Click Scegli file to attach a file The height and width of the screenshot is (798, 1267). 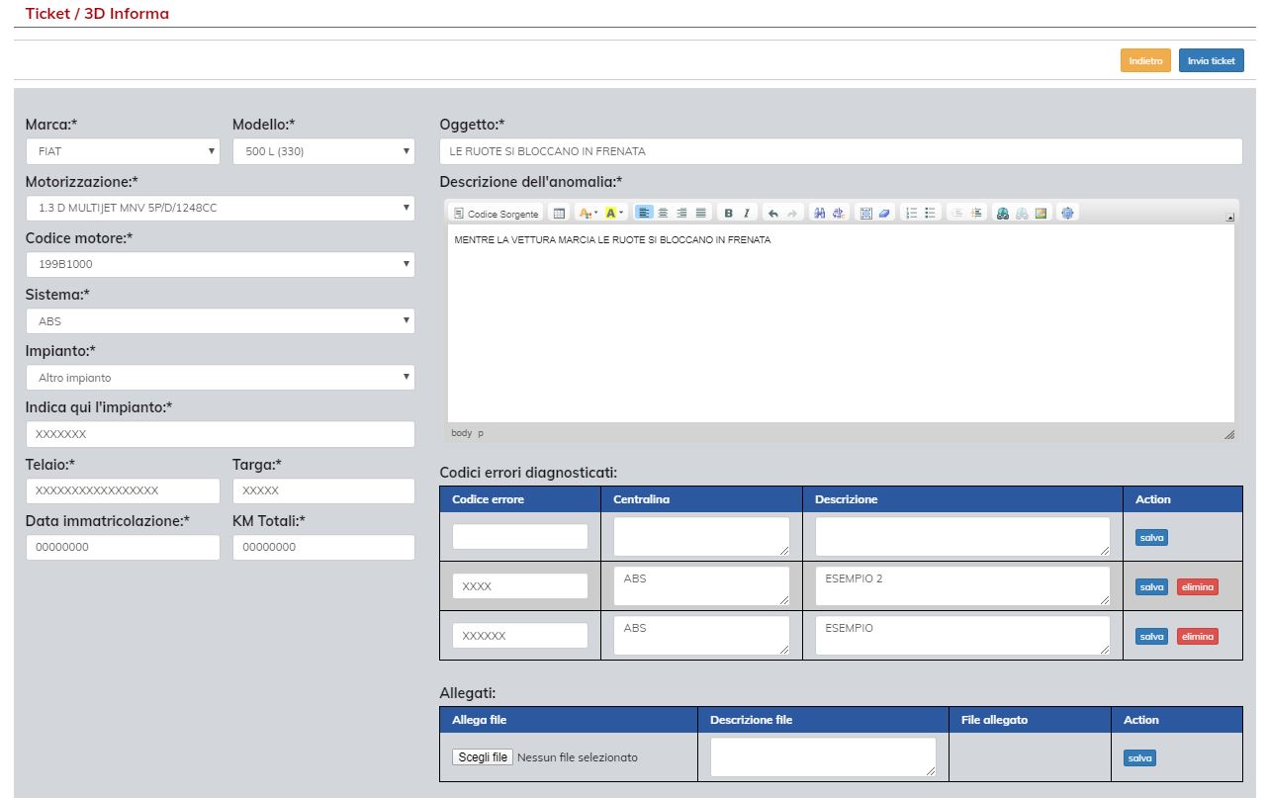point(483,757)
